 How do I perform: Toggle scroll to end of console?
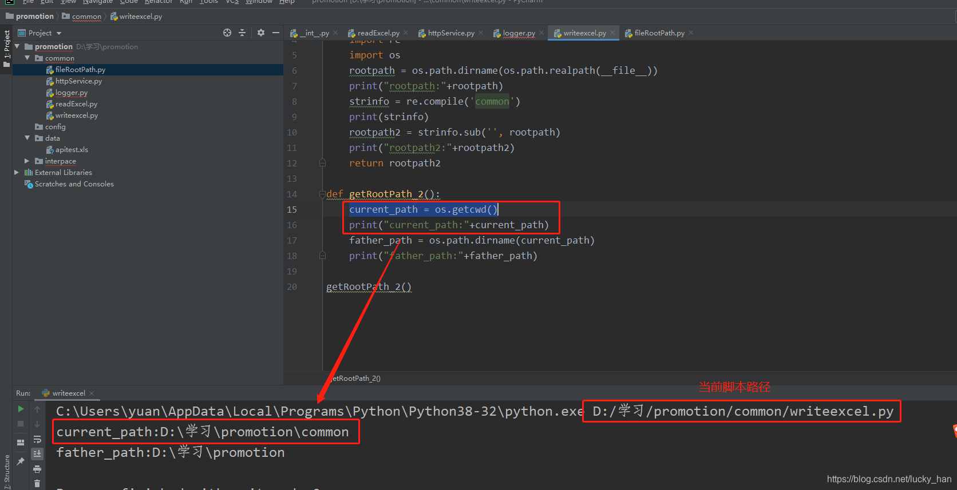[x=37, y=453]
